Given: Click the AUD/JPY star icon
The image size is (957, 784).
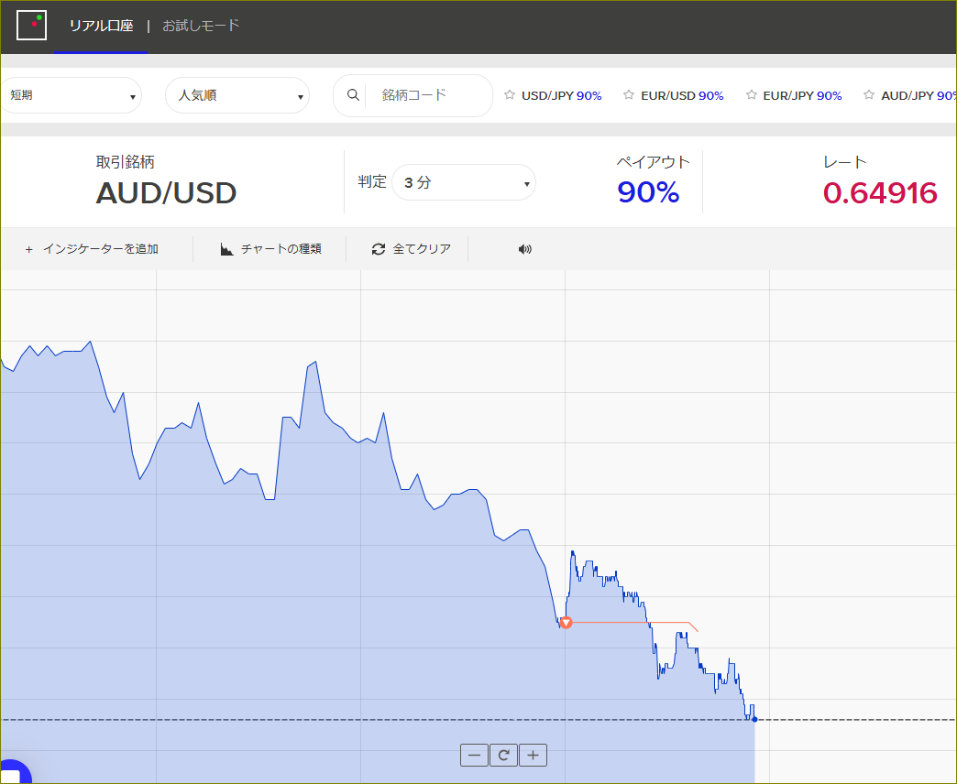Looking at the screenshot, I should pos(870,95).
